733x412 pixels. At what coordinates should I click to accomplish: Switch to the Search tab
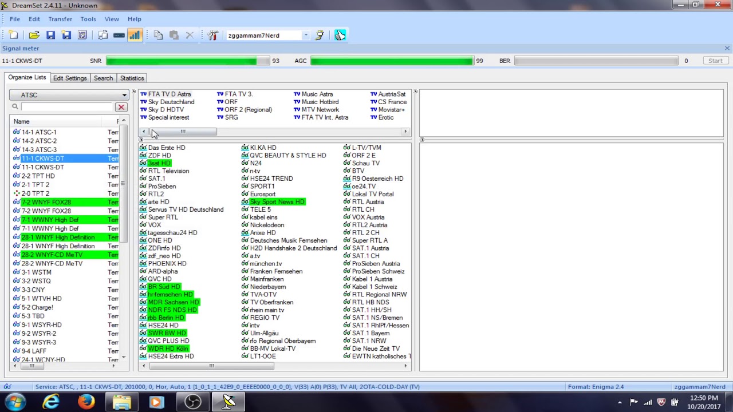coord(103,78)
